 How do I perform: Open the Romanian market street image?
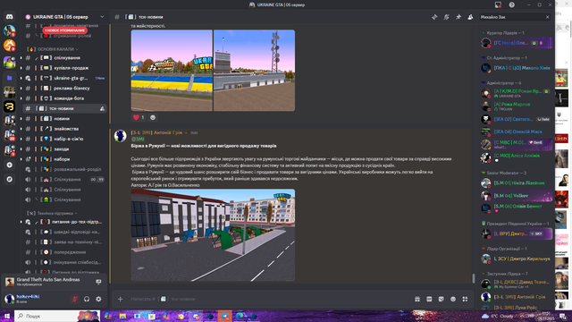(213, 235)
